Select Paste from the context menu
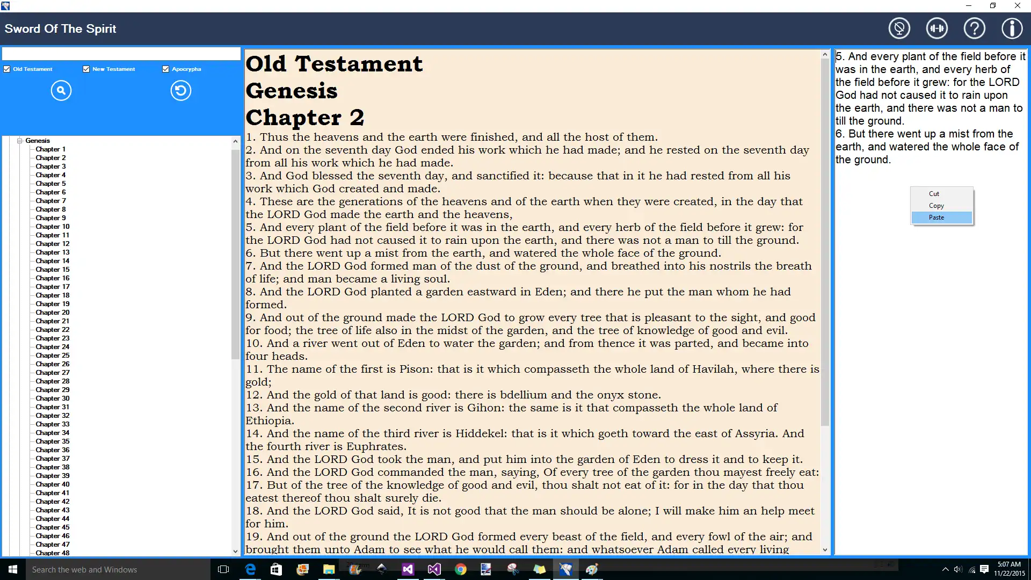The image size is (1031, 580). tap(937, 217)
